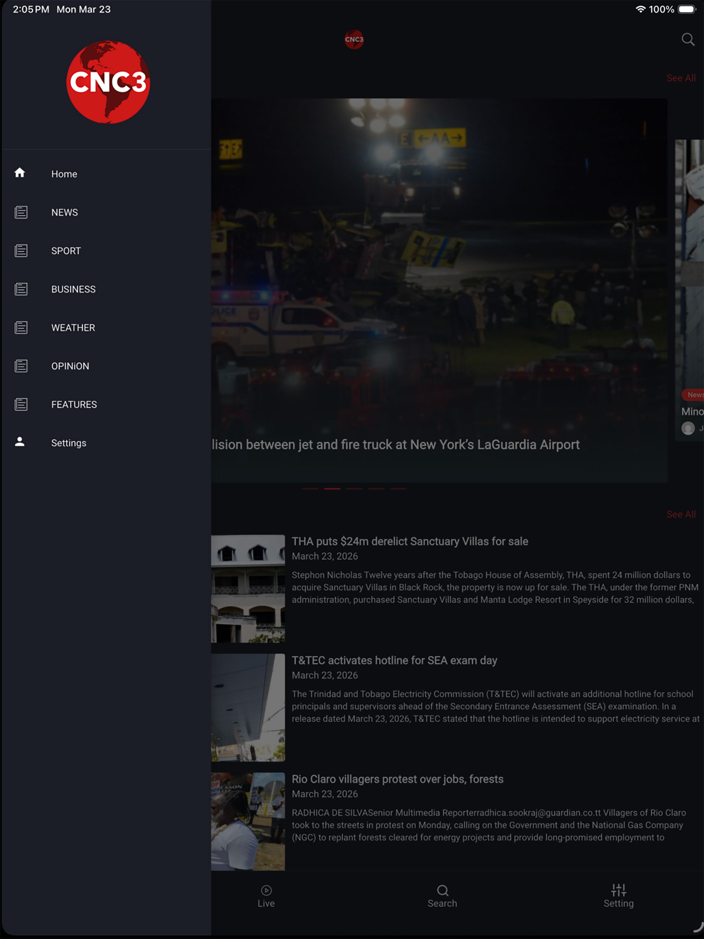Tap the Stephon Nicholas article summary text
Screen dimensions: 704x939
(495, 587)
